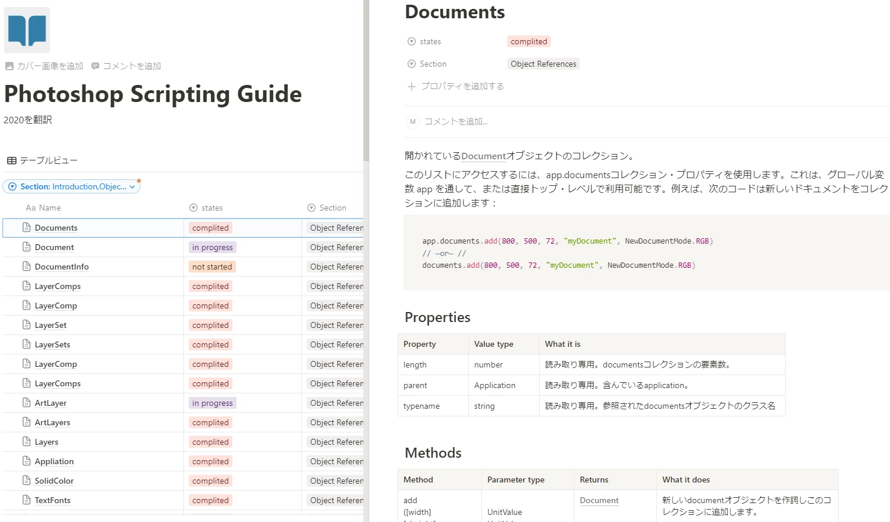This screenshot has width=890, height=522.
Task: Click page icon of TextFonts row
Action: click(27, 500)
